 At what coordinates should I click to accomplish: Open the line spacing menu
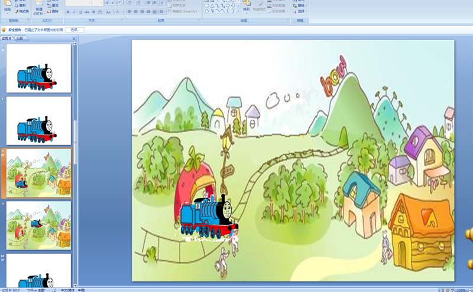(x=162, y=3)
